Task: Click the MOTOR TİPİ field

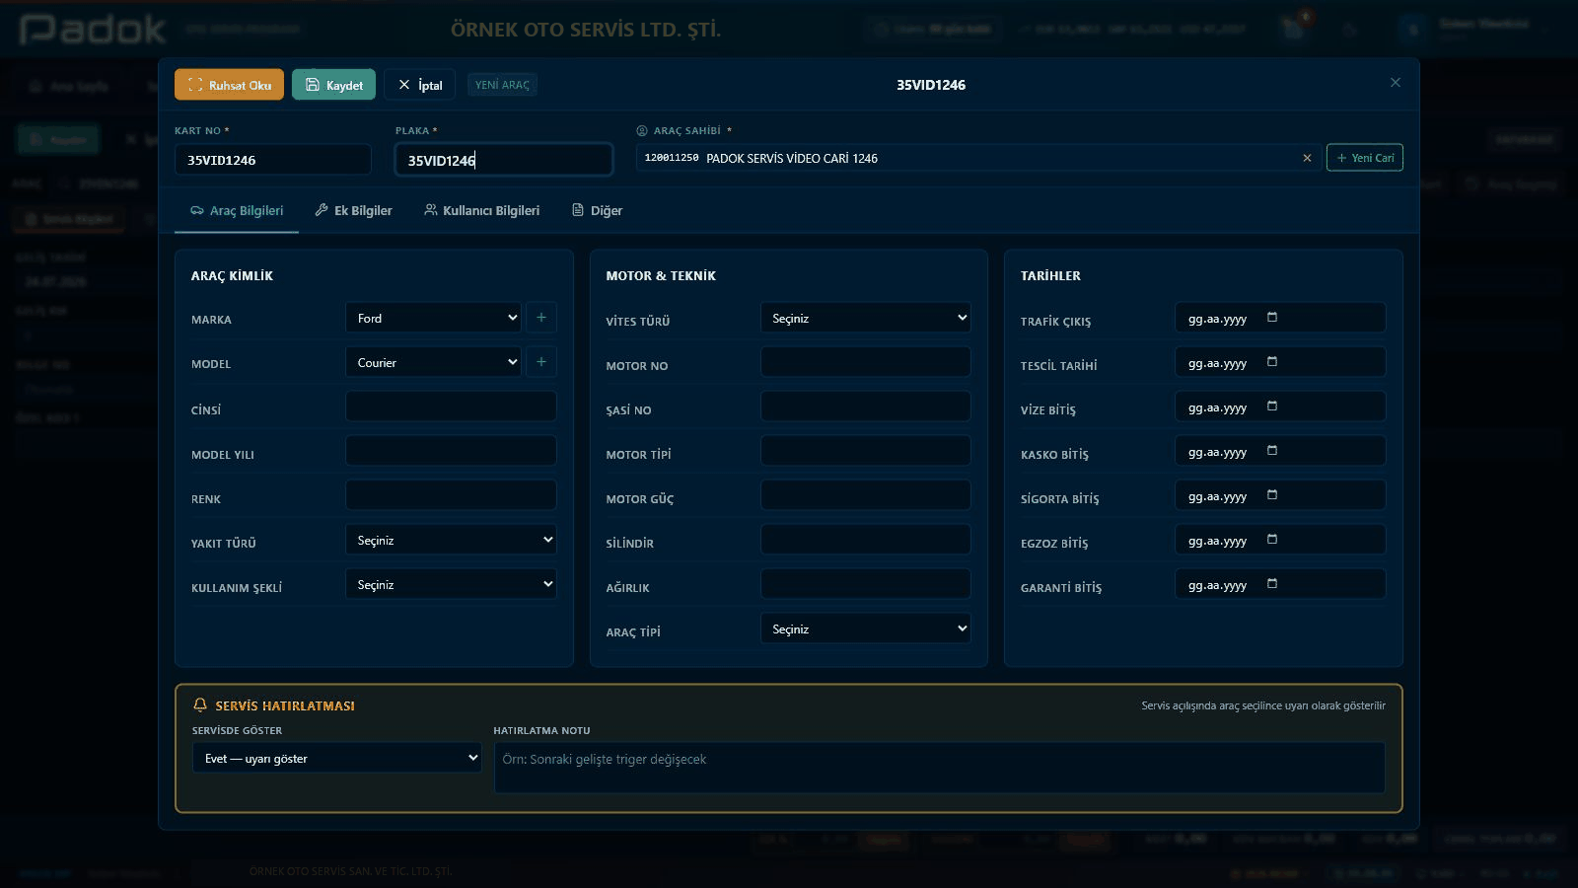Action: click(866, 451)
